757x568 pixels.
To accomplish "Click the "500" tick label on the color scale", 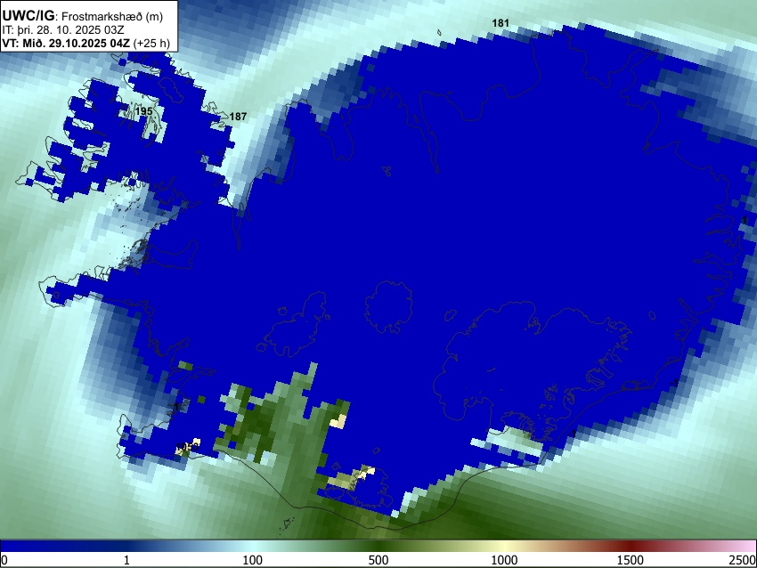I will 378,560.
